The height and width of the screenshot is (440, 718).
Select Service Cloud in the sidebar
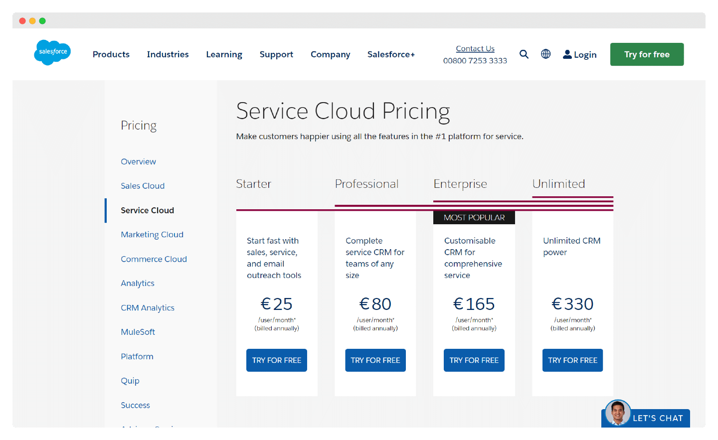pyautogui.click(x=147, y=210)
